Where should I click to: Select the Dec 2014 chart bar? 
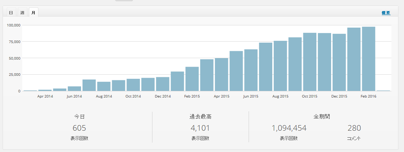click(162, 84)
